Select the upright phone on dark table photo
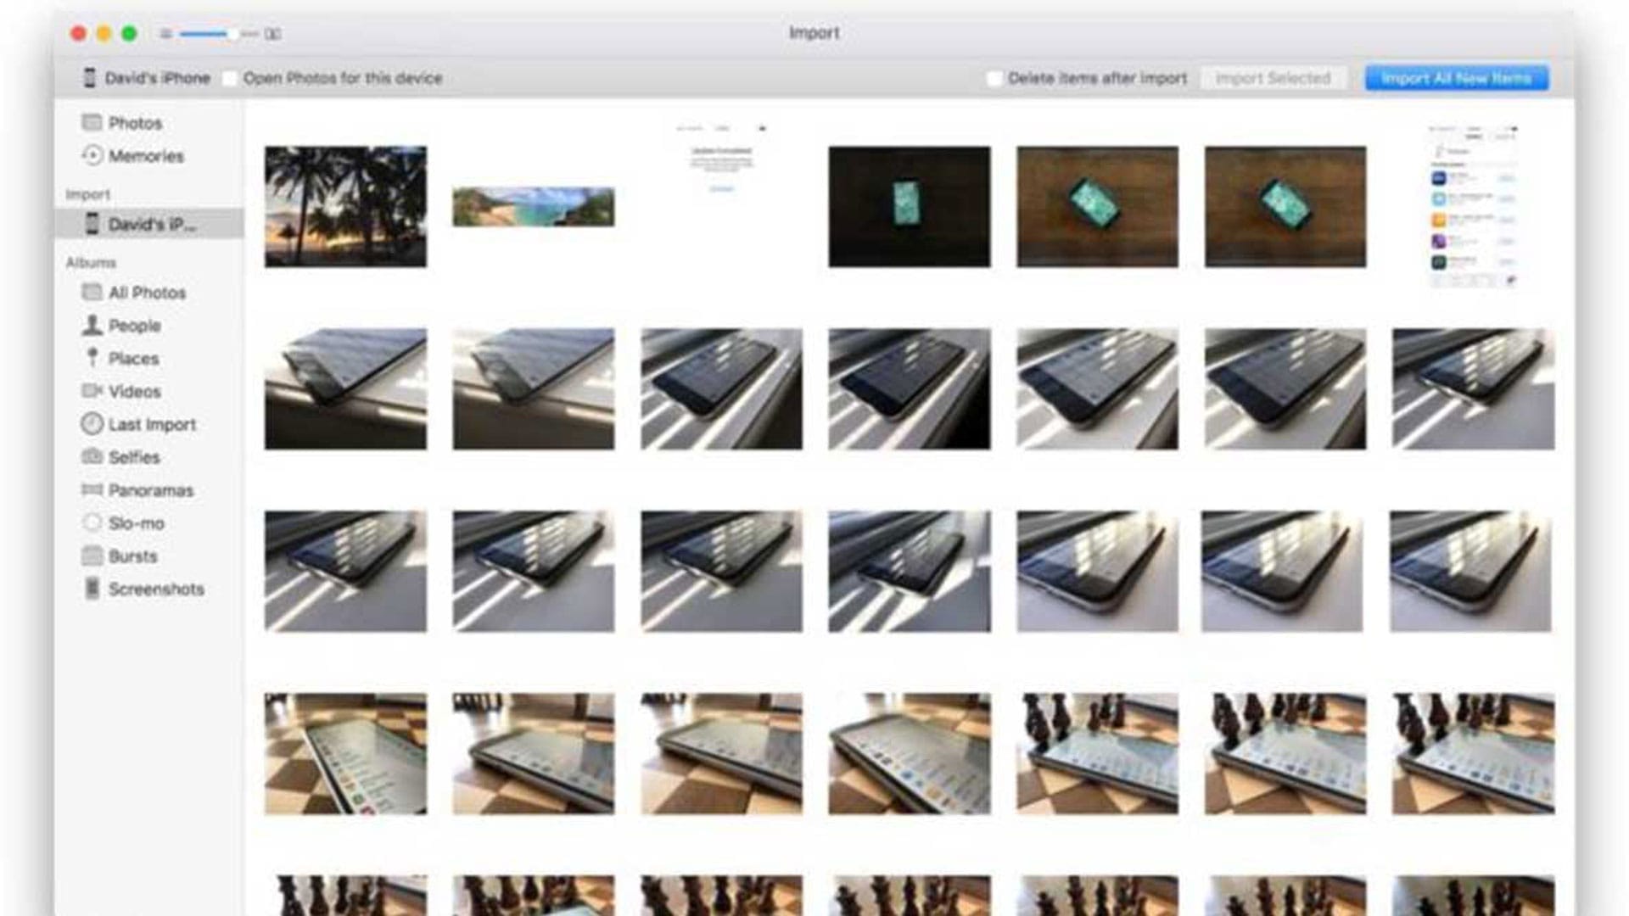Screen dimensions: 1629x916 point(909,206)
